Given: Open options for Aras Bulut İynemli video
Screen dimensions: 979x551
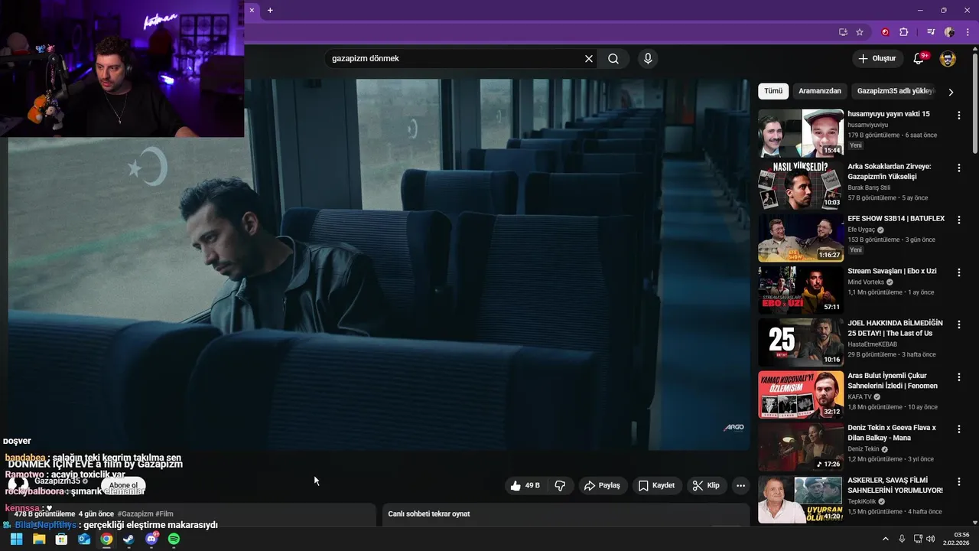Looking at the screenshot, I should point(959,377).
